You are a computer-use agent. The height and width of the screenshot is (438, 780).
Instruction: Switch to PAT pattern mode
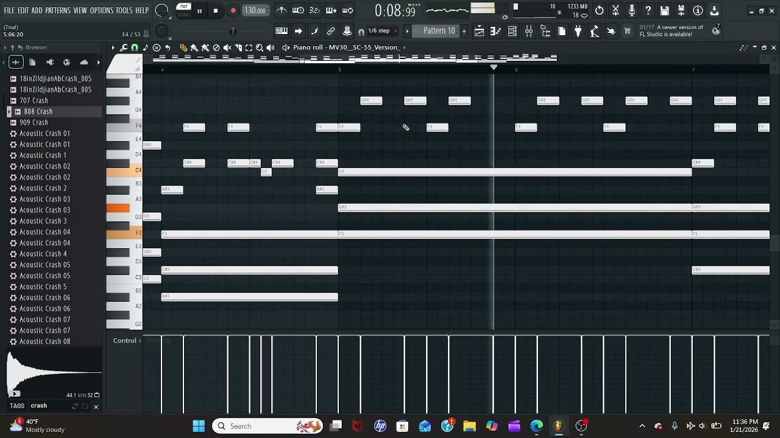183,7
